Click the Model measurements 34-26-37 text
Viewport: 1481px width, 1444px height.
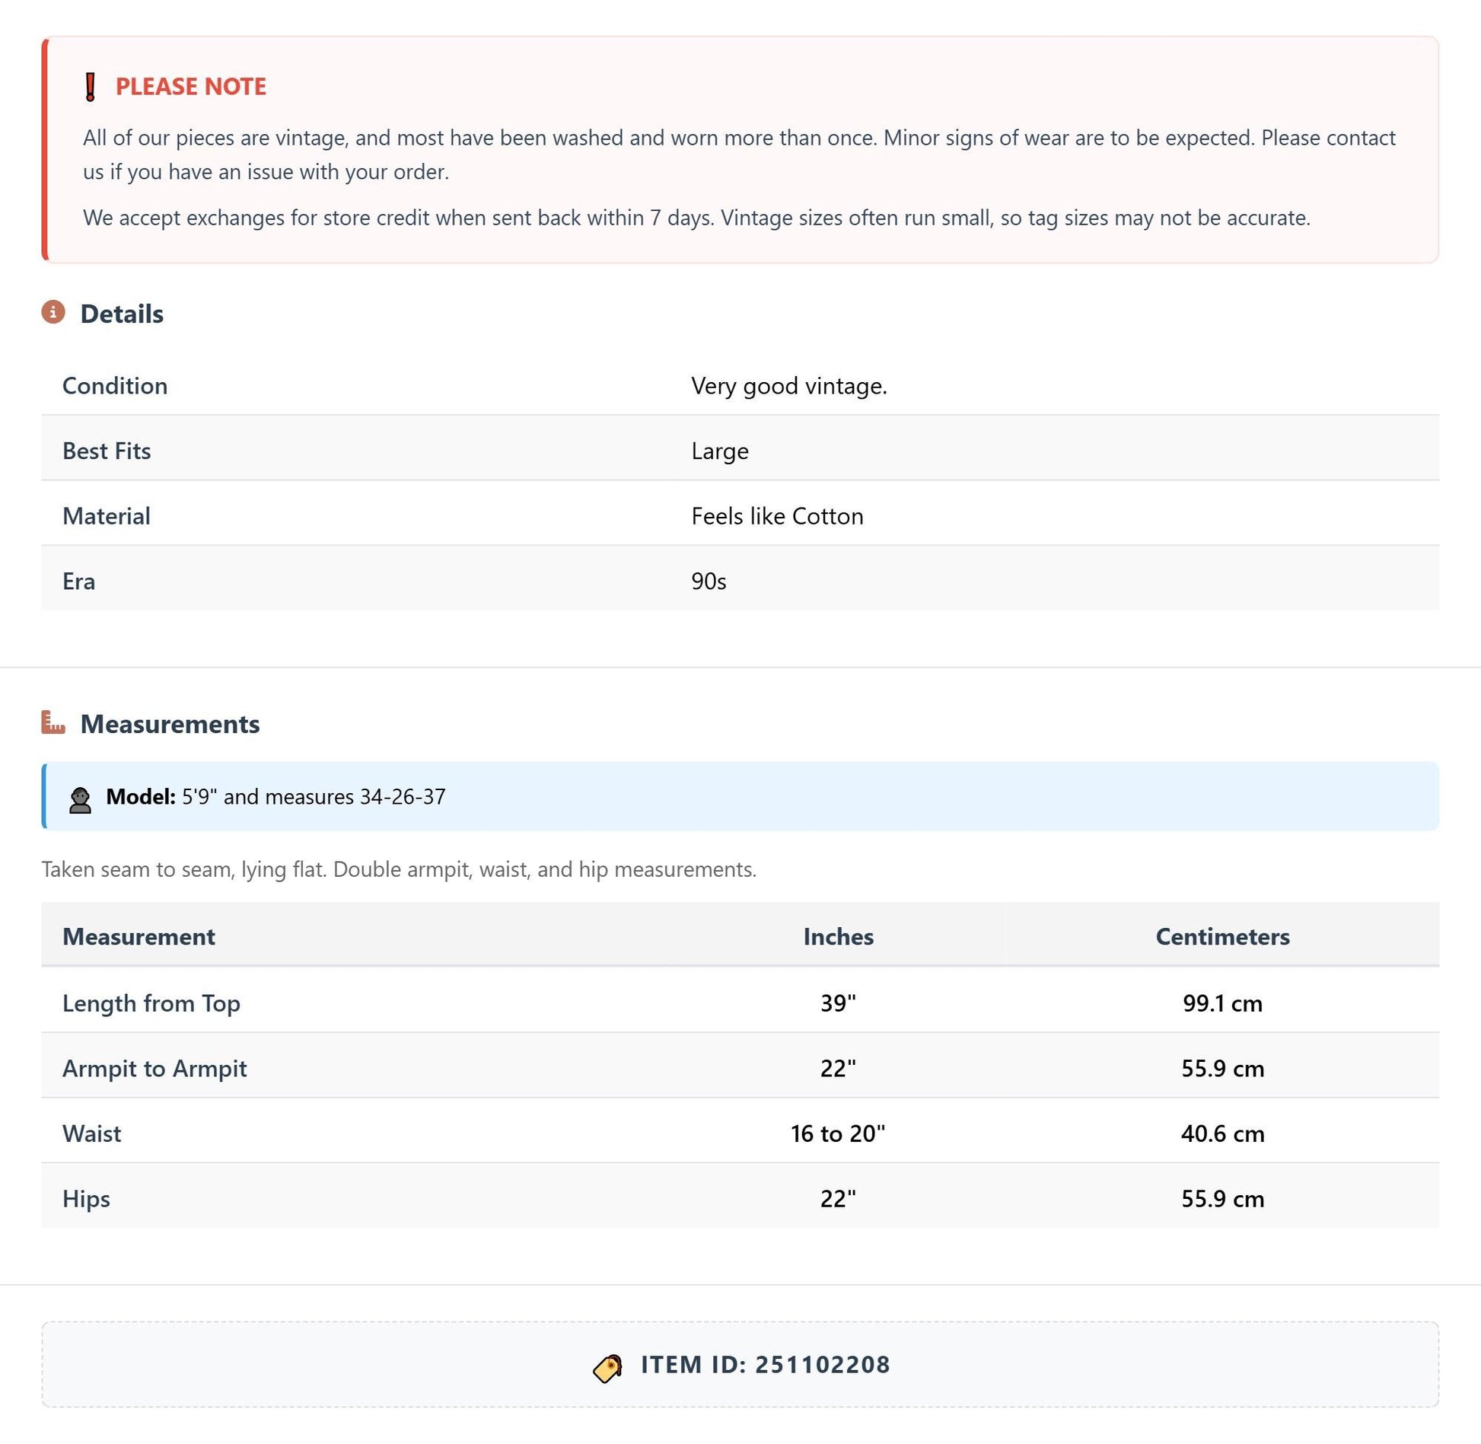[x=403, y=797]
